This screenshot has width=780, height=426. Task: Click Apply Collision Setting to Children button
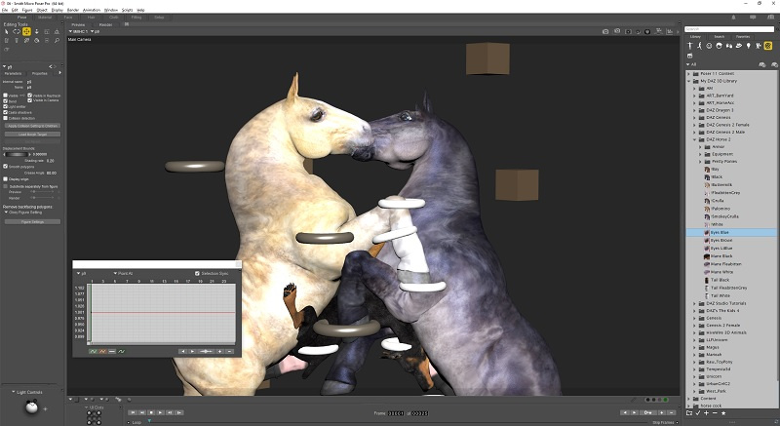tap(33, 126)
